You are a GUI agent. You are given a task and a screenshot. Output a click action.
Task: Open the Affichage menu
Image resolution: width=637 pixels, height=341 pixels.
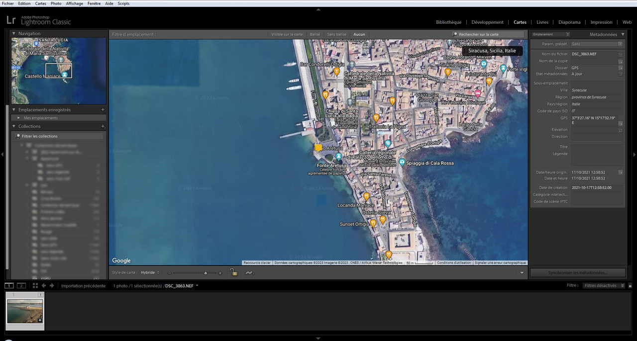tap(75, 3)
